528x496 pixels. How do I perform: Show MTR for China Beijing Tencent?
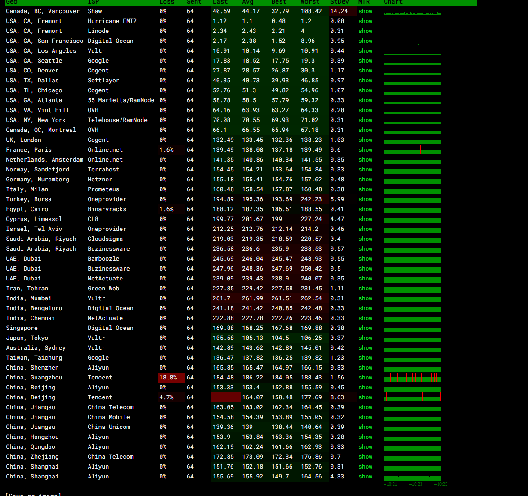365,397
